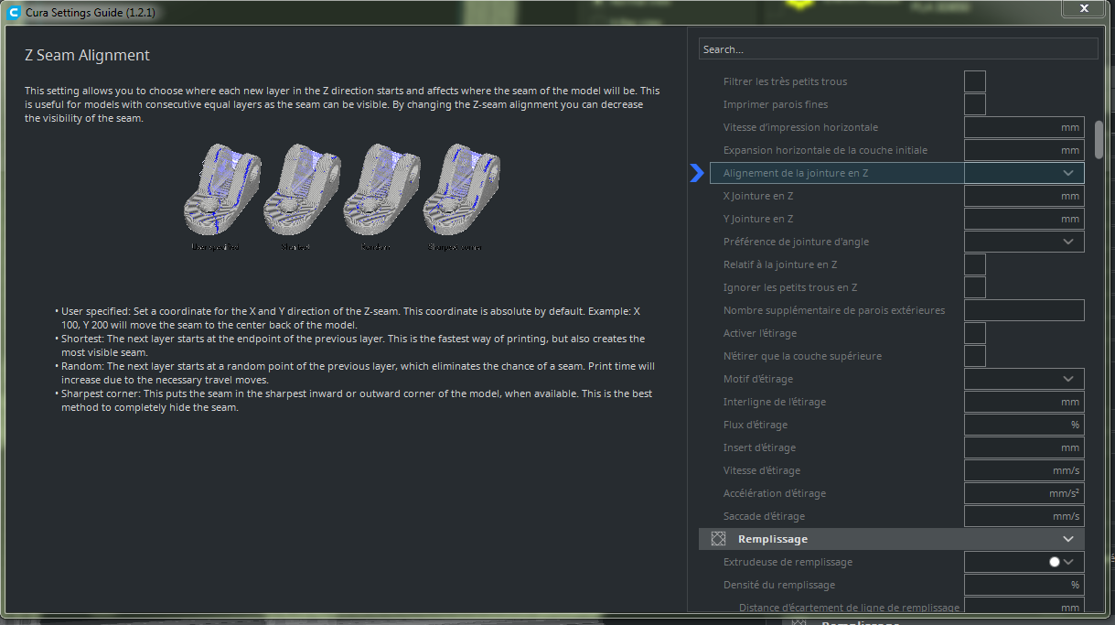Click the Remplissage category grid icon
Screen dimensions: 1115x625
718,539
